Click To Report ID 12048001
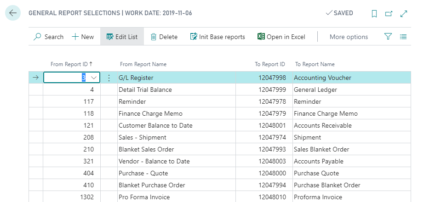The height and width of the screenshot is (202, 441). [264, 125]
